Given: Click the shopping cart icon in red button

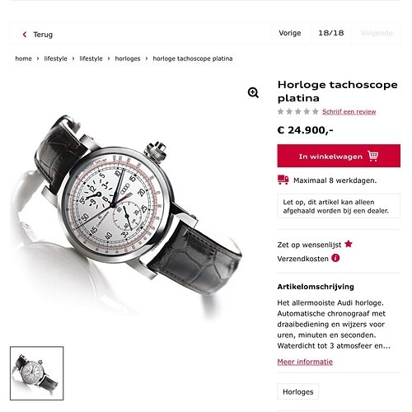Looking at the screenshot, I should coord(373,156).
